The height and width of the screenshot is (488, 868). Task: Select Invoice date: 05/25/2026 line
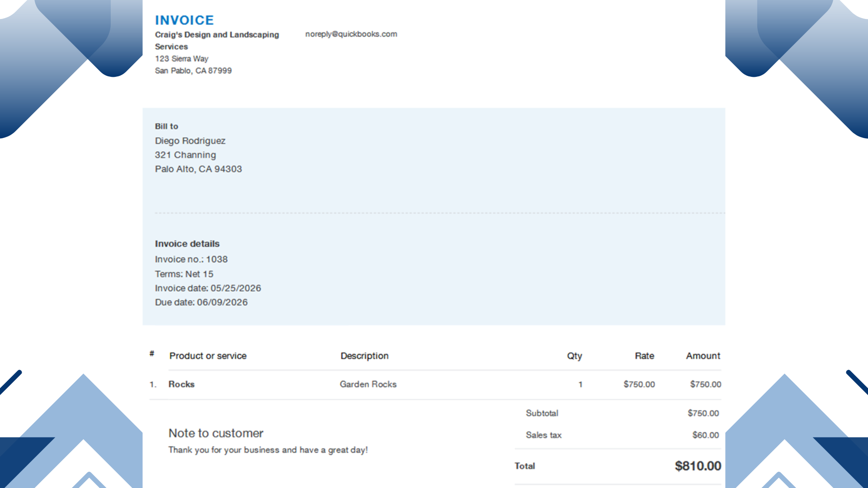tap(208, 288)
